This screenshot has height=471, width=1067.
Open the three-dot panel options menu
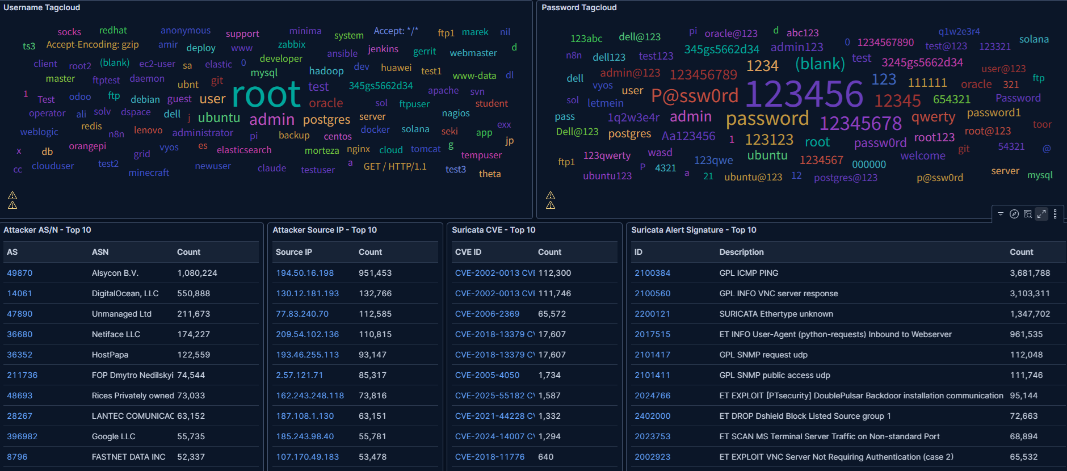pyautogui.click(x=1055, y=214)
